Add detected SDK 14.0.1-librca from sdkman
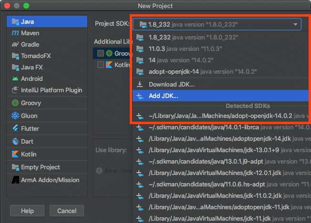The height and width of the screenshot is (223, 311). [222, 127]
